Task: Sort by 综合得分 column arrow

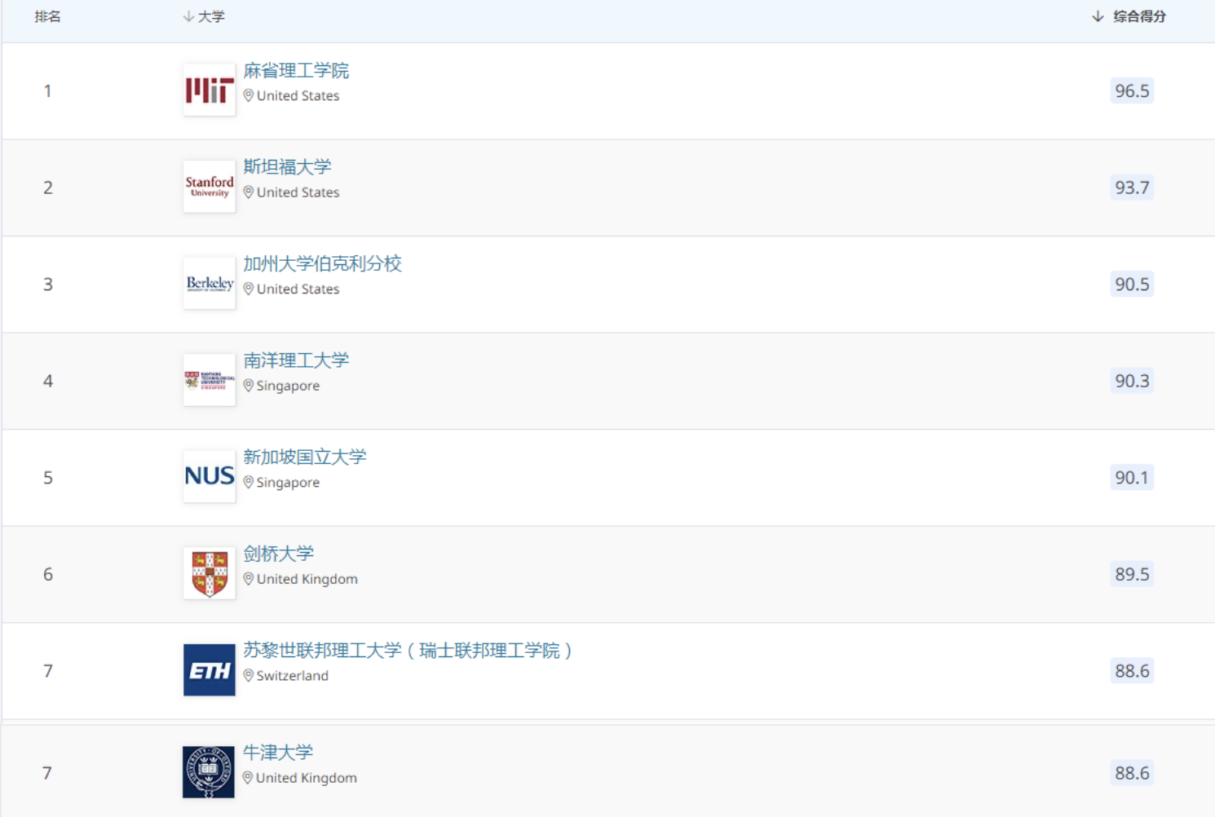Action: coord(1098,16)
